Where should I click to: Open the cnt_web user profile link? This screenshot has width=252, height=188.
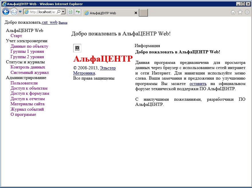coord(50,23)
